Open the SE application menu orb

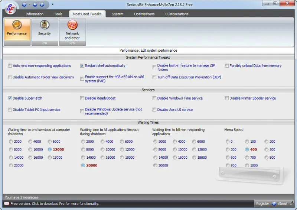[10, 9]
